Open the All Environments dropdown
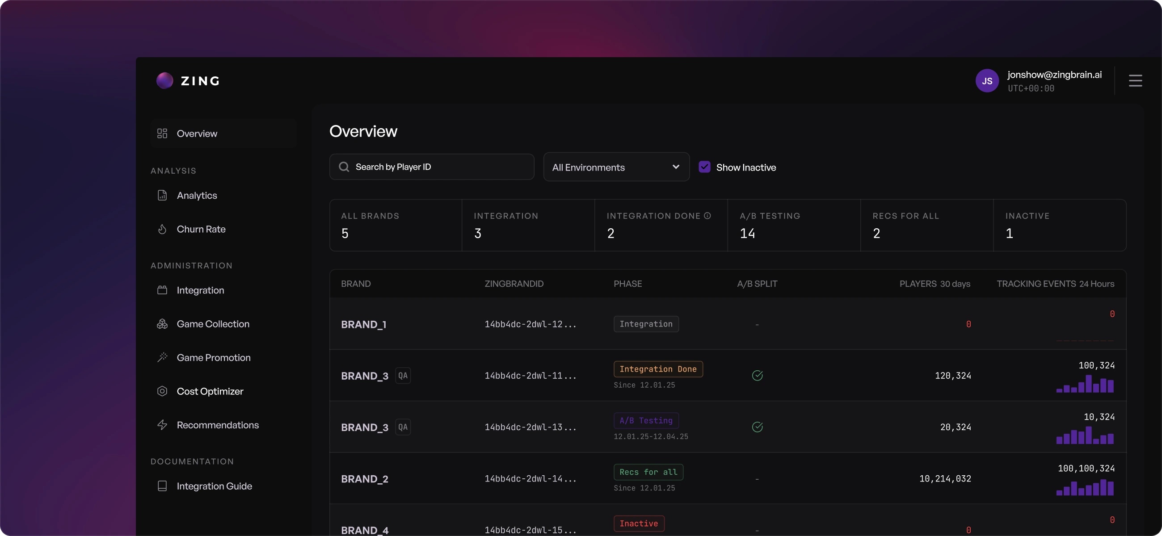Screen dimensions: 1162x536 (616, 167)
